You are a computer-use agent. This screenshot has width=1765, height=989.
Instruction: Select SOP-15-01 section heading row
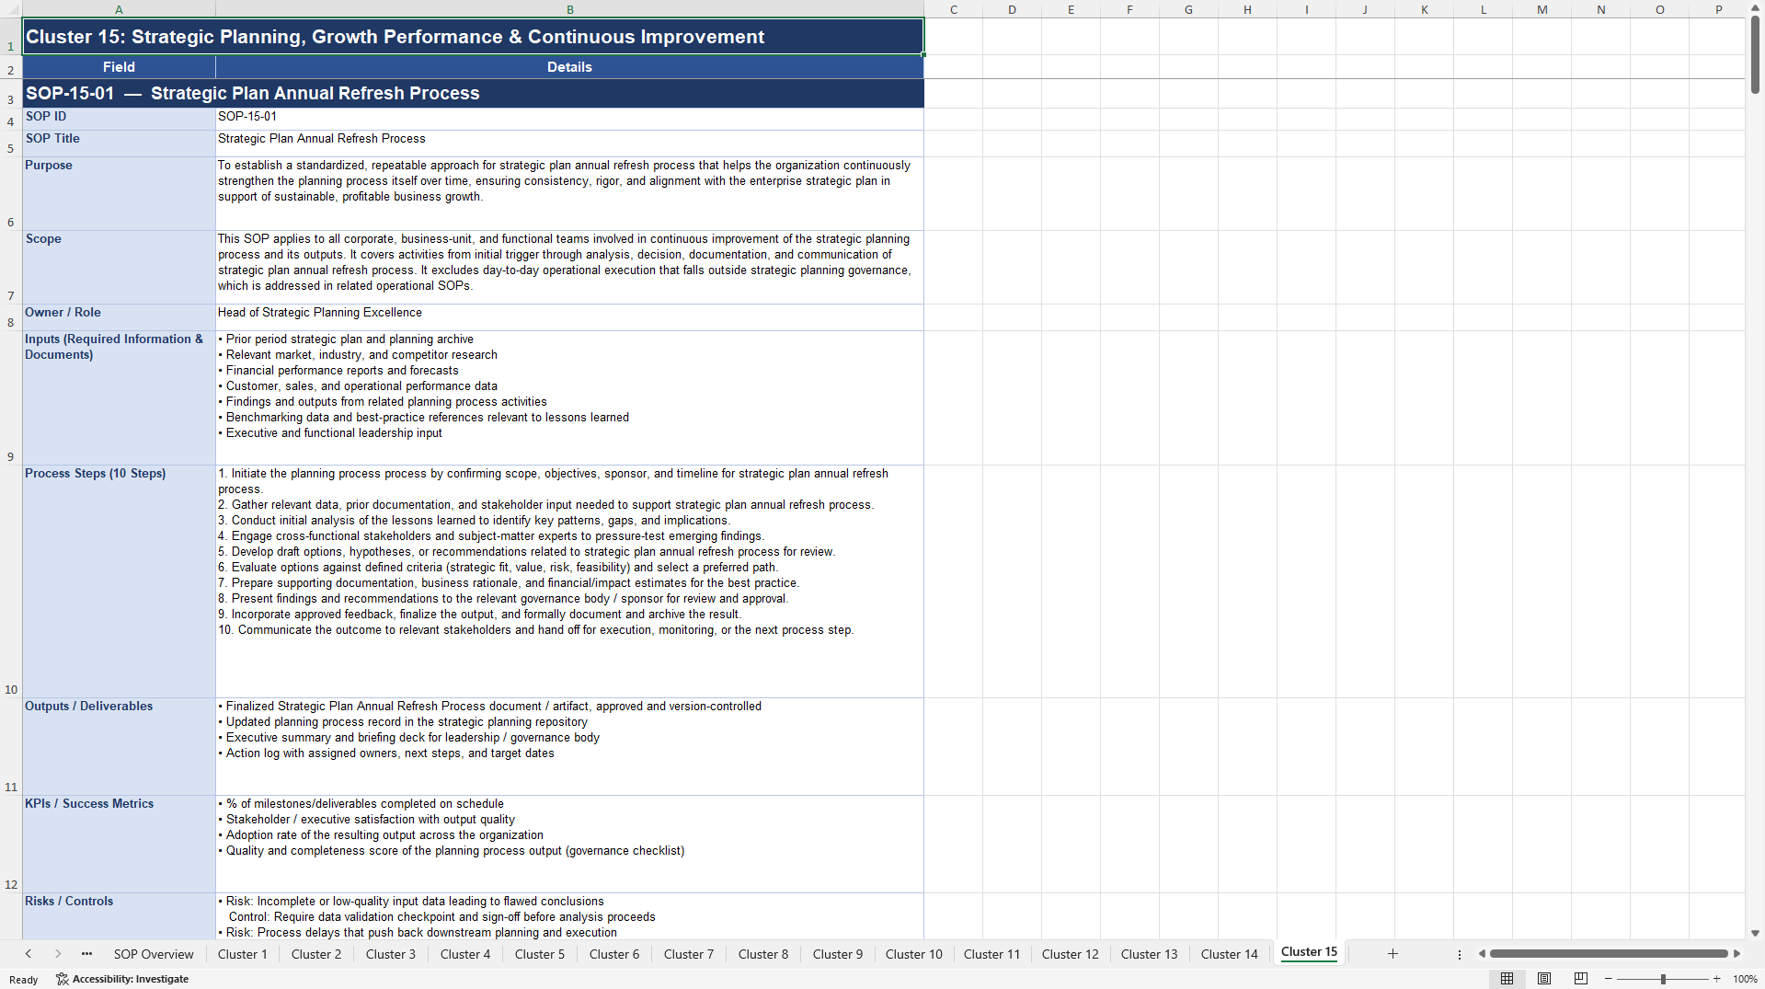click(x=473, y=94)
